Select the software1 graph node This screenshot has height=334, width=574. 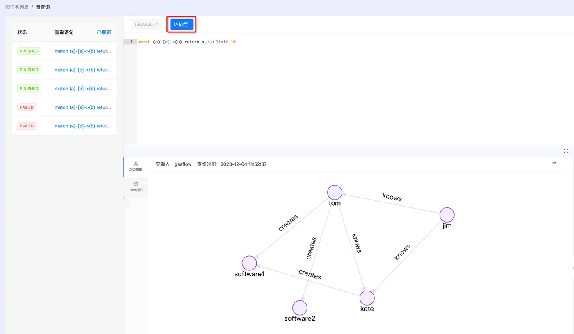(249, 263)
